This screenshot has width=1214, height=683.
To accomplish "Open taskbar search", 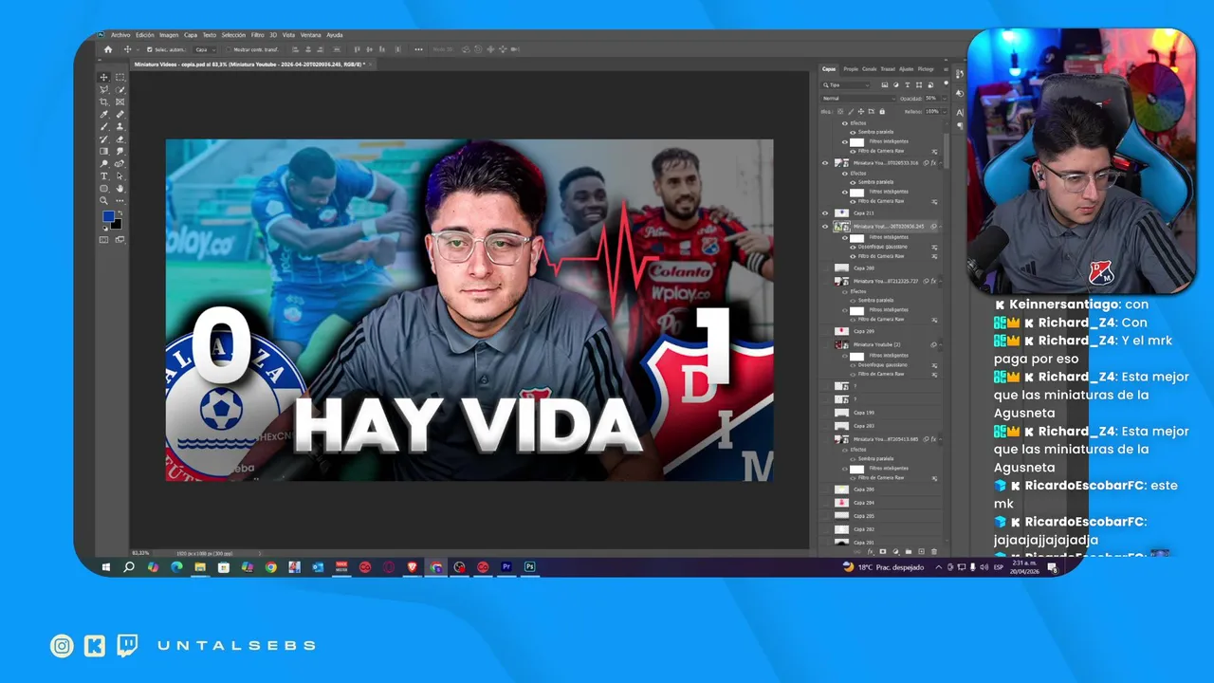I will pyautogui.click(x=129, y=567).
